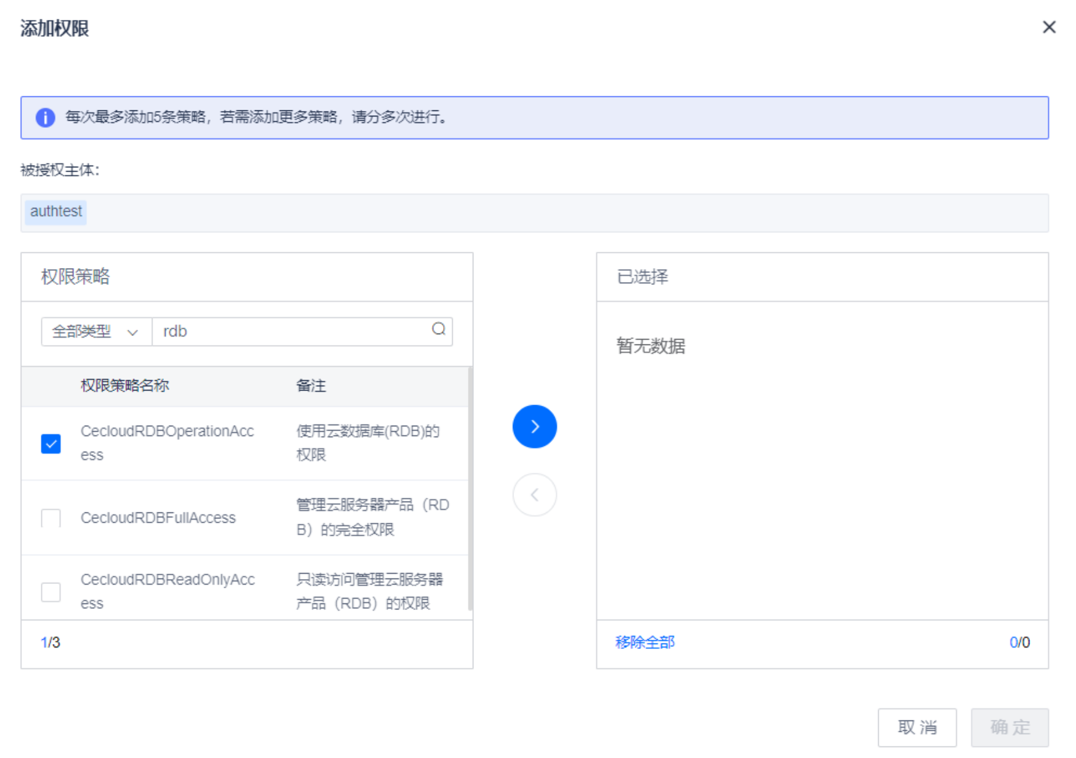The width and height of the screenshot is (1076, 758).
Task: Click the left arrow transfer button
Action: point(534,495)
